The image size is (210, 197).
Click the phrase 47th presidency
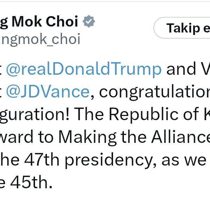click(89, 160)
